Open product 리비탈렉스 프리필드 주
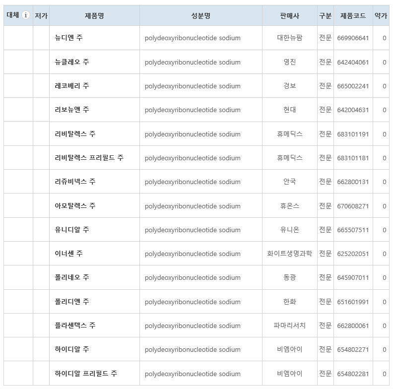This screenshot has width=393, height=389. click(89, 158)
